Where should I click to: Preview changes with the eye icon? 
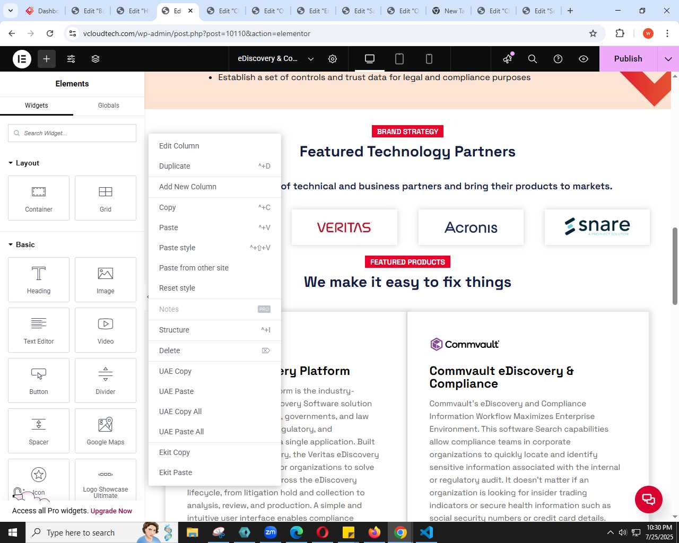tap(584, 59)
